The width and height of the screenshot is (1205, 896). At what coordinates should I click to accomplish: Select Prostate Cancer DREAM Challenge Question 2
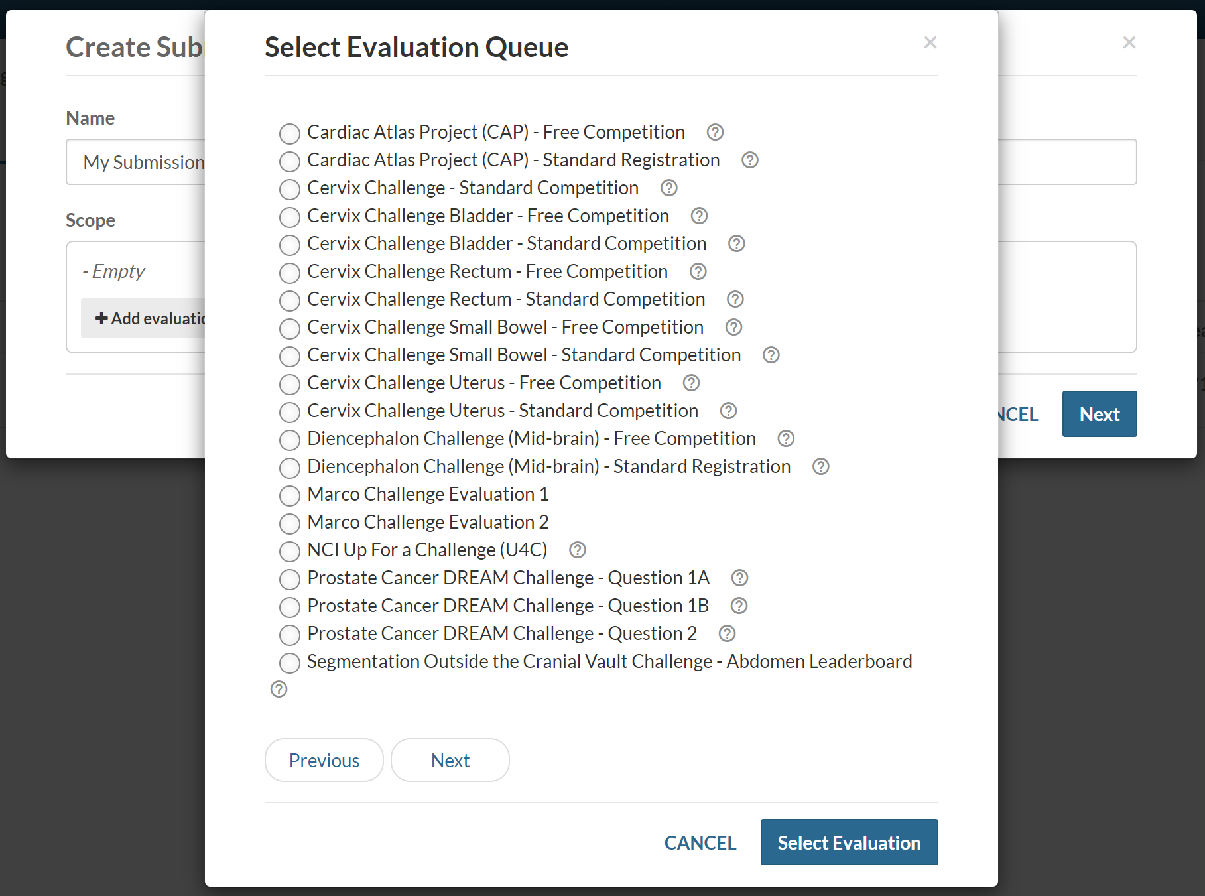point(290,635)
